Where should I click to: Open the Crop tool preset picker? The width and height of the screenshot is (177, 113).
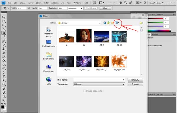click(8, 8)
